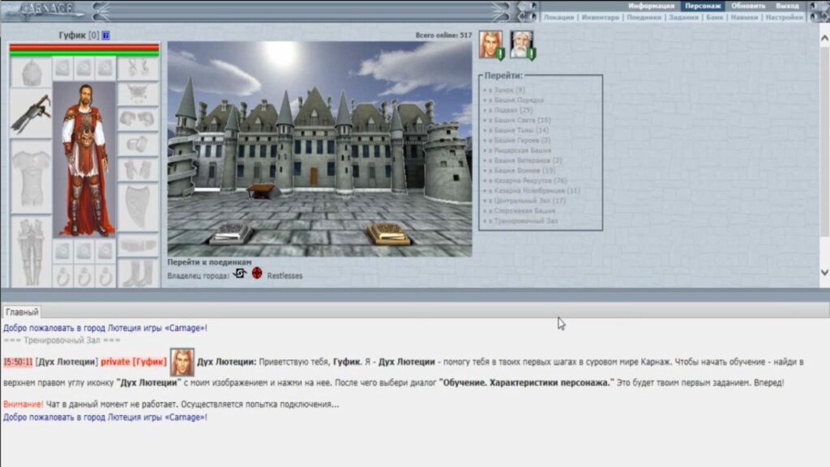Click the scrollbar down arrow on the right
830x467 pixels.
coord(824,273)
